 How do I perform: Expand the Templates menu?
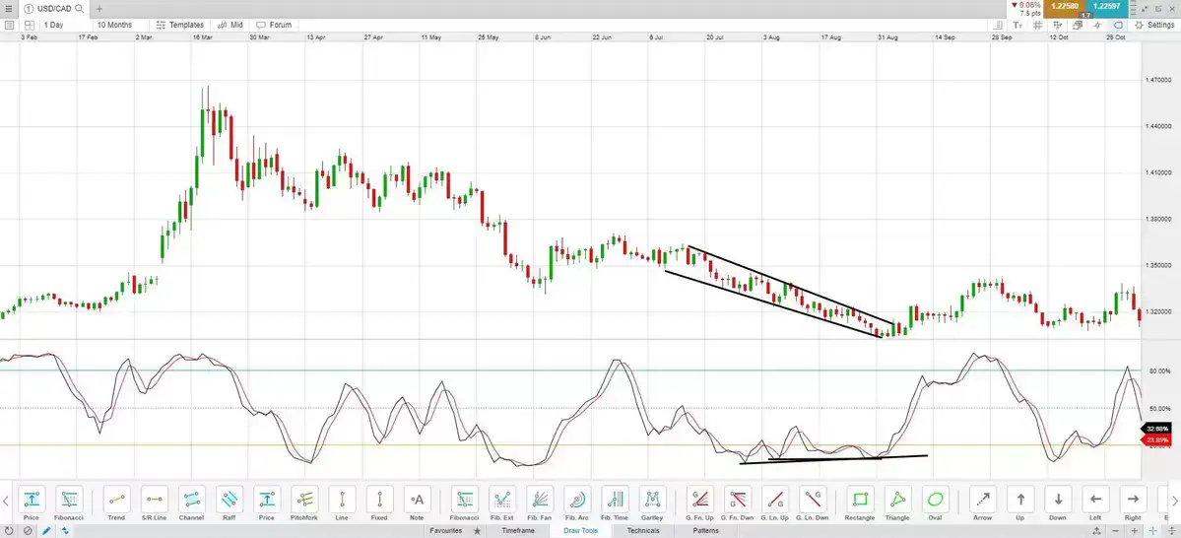(x=180, y=25)
